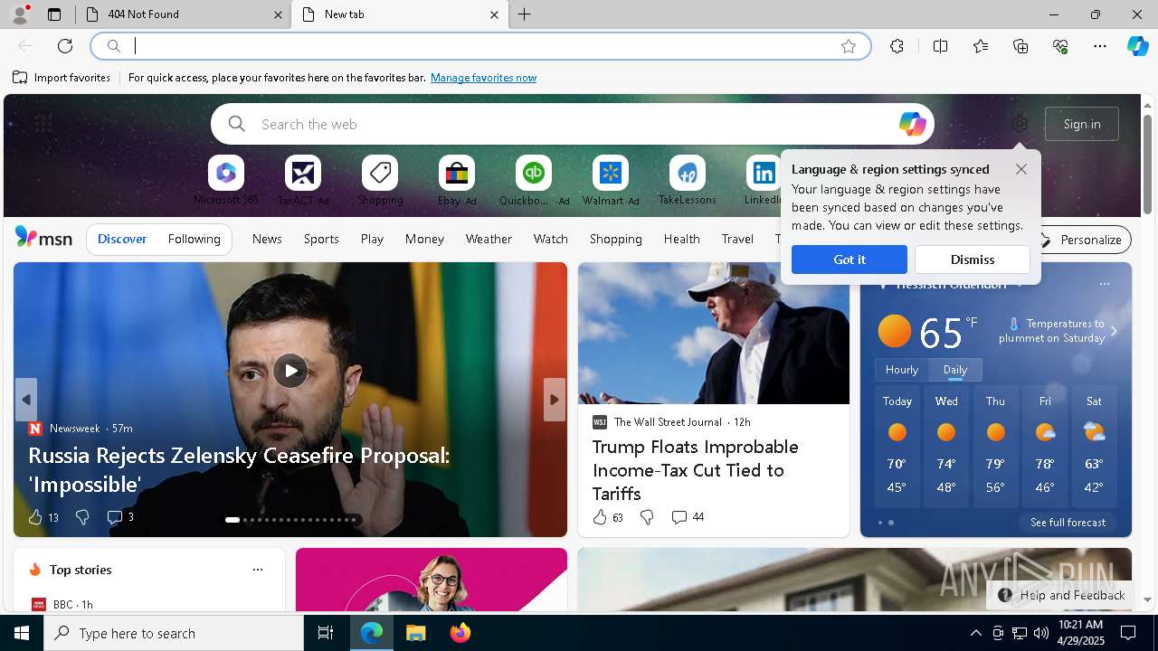Add page to favorites star icon

849,46
